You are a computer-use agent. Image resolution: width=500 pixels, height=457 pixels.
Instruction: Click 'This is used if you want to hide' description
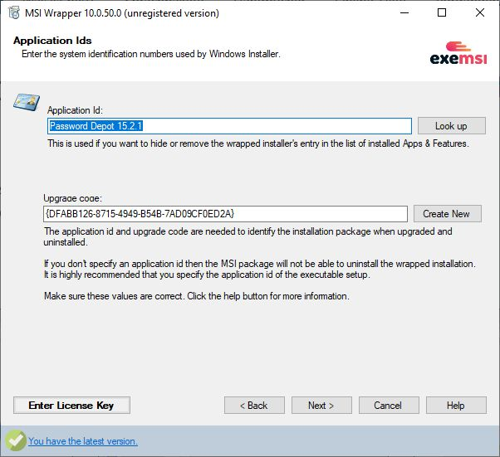(258, 143)
